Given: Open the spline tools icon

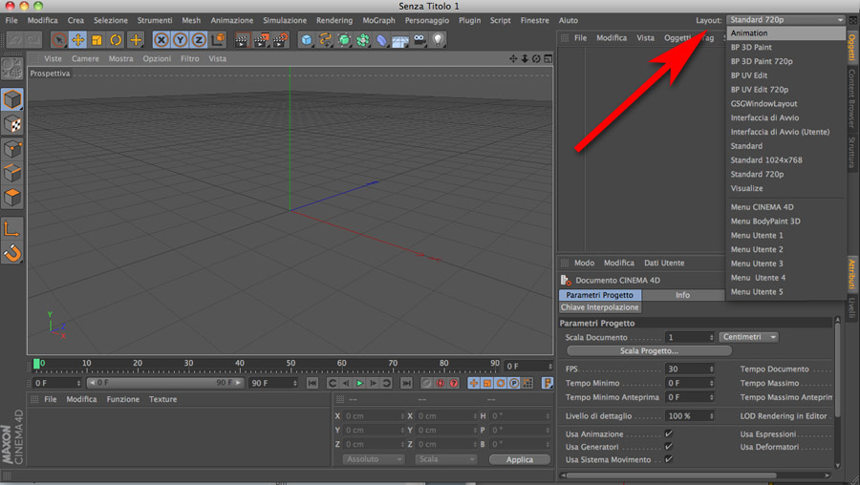Looking at the screenshot, I should point(325,39).
